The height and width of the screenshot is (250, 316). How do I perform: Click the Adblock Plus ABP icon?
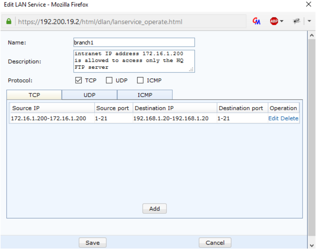[x=274, y=21]
